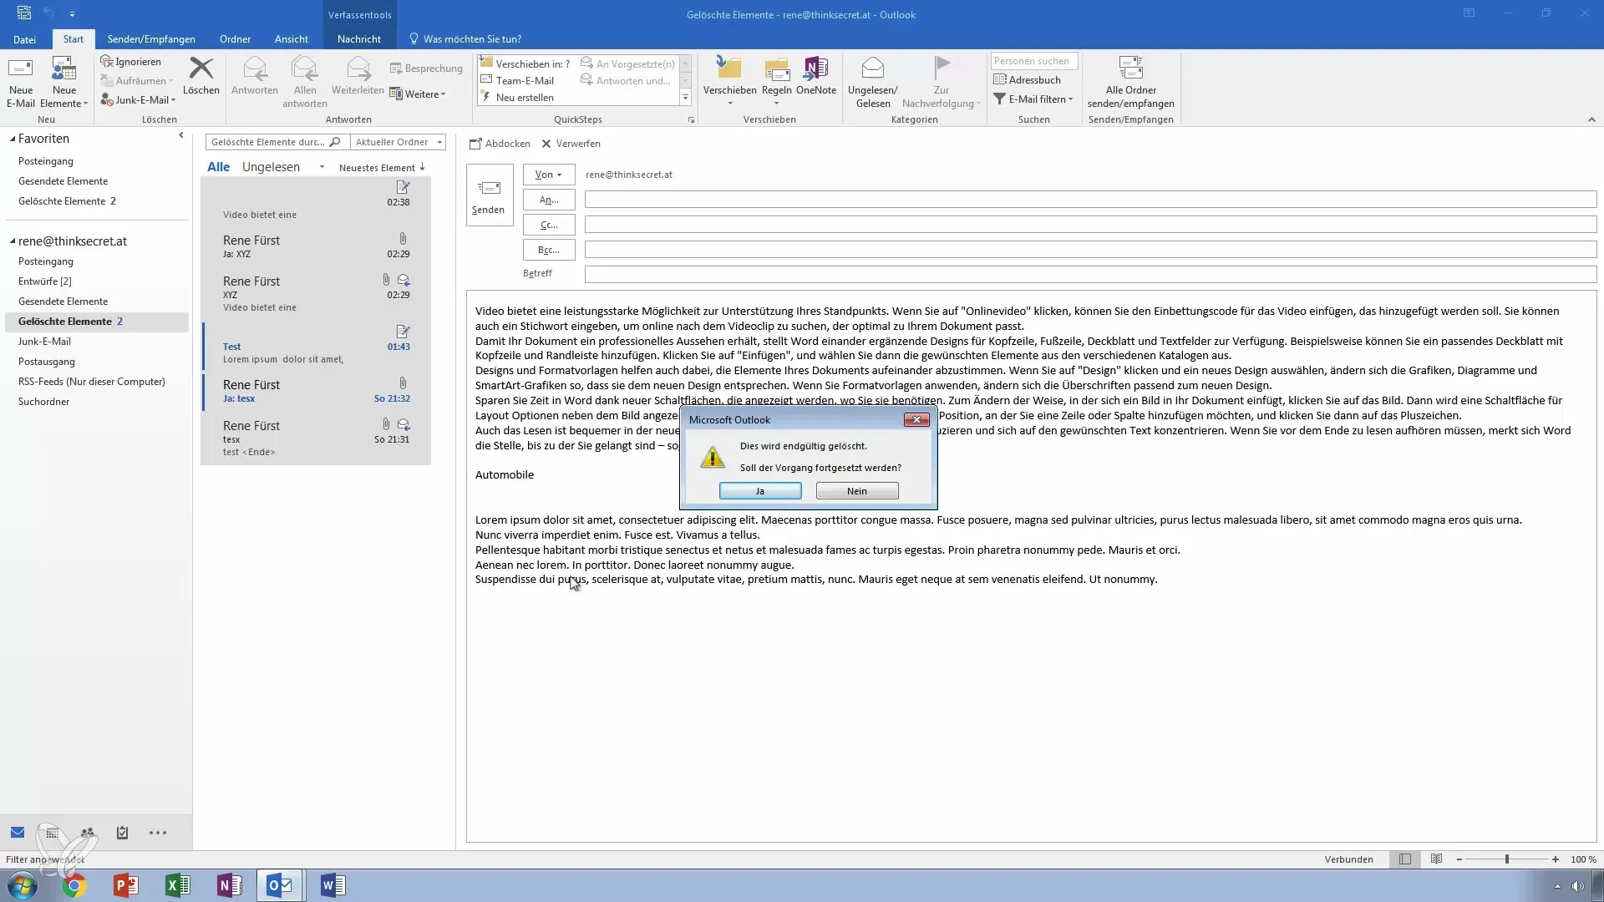Click in the Personen suchen field
The image size is (1604, 902).
[x=1034, y=61]
